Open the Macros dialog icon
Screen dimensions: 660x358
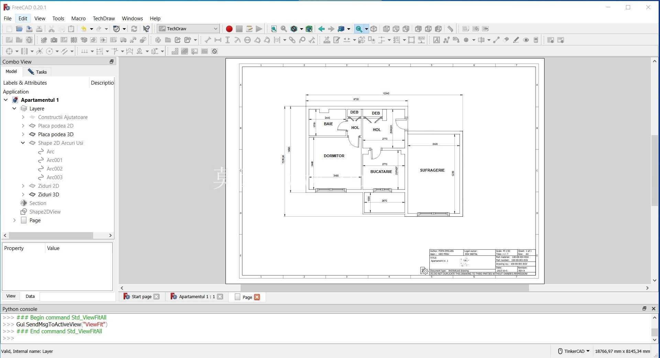point(249,29)
